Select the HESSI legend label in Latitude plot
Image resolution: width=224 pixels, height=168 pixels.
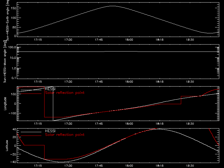[x=50, y=131]
